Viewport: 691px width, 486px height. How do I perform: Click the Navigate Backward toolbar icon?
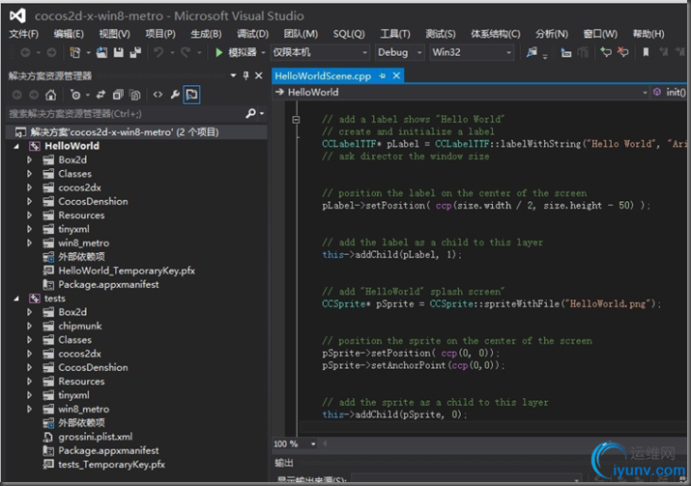25,52
